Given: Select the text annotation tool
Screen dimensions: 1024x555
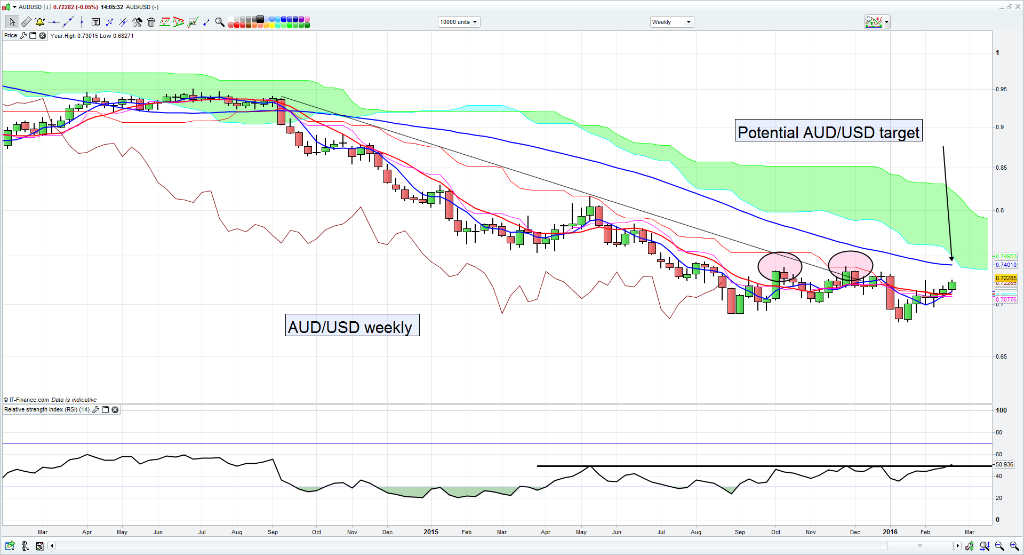Looking at the screenshot, I should click(x=95, y=22).
